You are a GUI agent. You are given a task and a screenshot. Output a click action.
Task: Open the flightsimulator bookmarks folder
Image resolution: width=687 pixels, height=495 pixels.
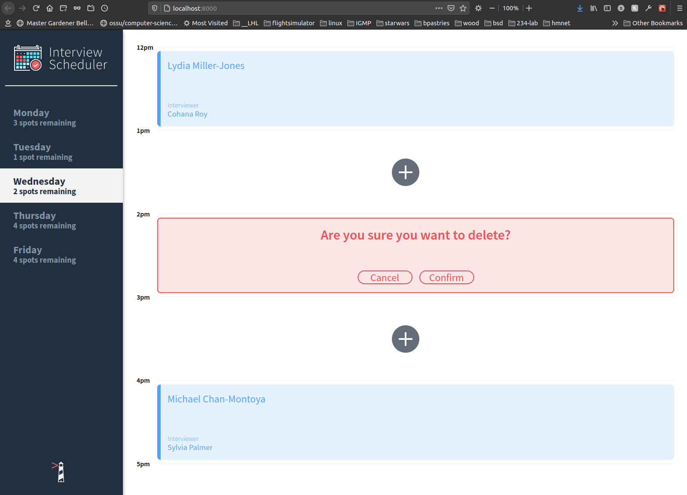point(289,23)
